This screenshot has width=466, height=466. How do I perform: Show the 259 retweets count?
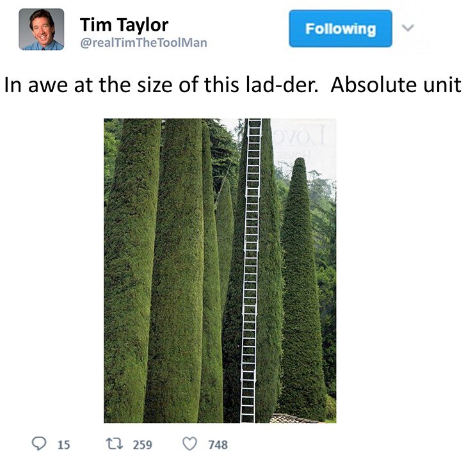(x=142, y=445)
